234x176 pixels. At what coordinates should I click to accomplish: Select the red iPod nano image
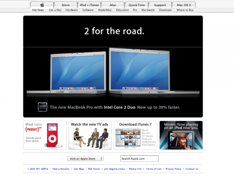point(52,135)
